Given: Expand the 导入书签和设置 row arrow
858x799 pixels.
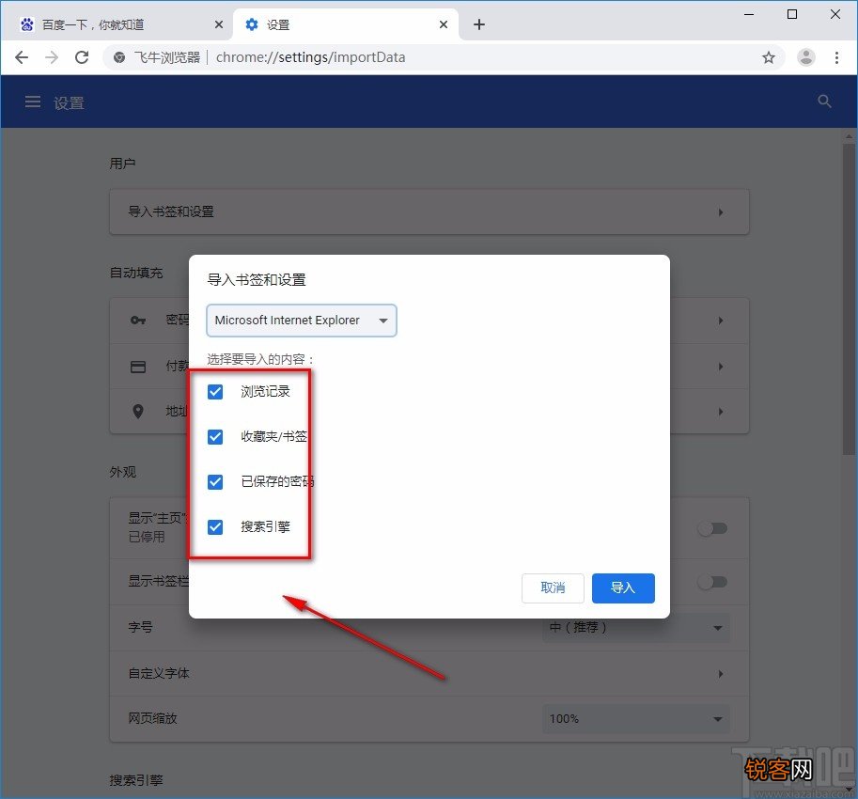Looking at the screenshot, I should (x=721, y=212).
